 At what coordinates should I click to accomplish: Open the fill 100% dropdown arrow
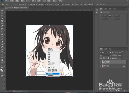122,58
